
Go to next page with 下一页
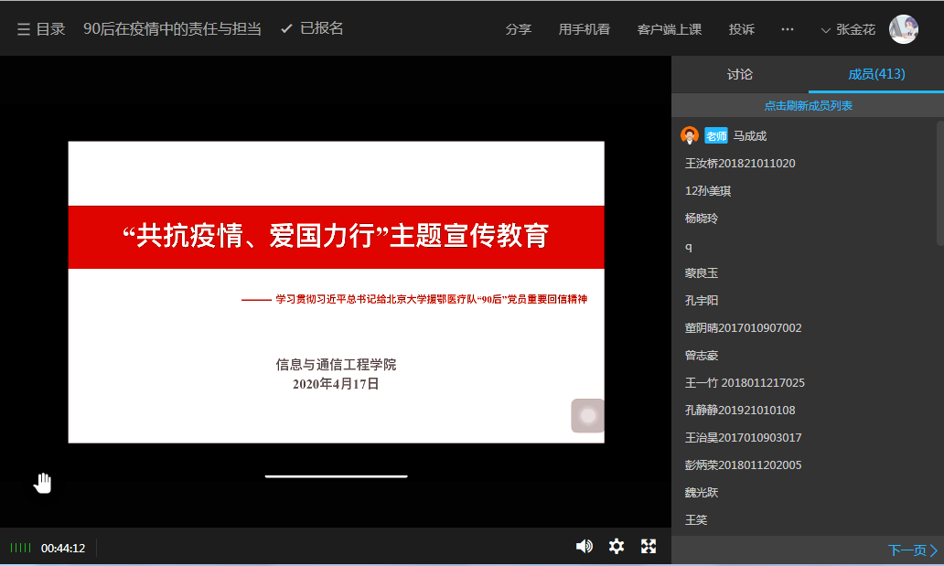click(912, 550)
